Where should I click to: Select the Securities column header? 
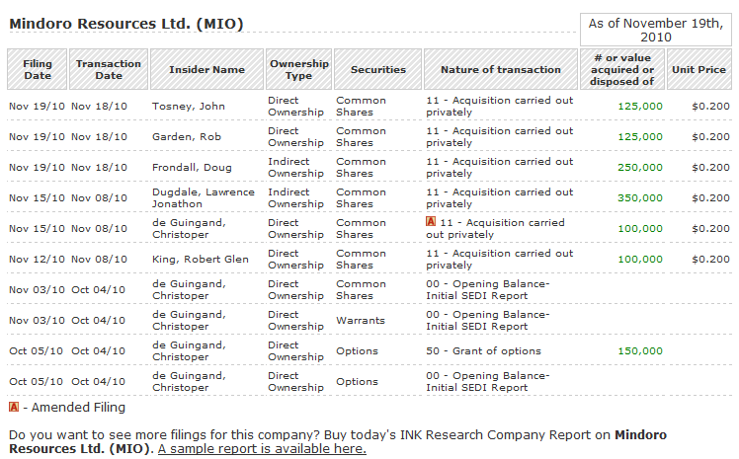point(377,70)
